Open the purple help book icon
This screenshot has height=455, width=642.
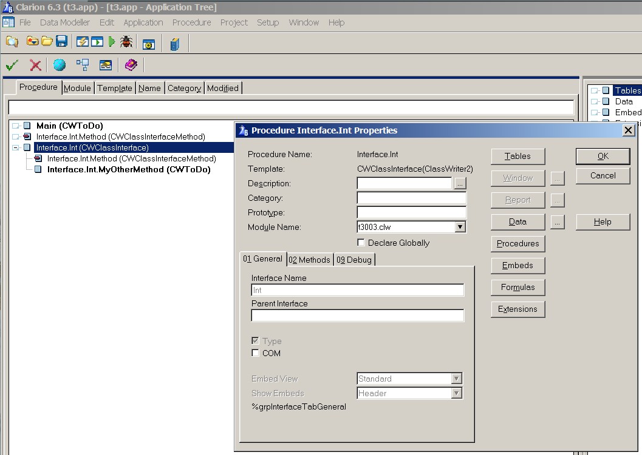(131, 64)
